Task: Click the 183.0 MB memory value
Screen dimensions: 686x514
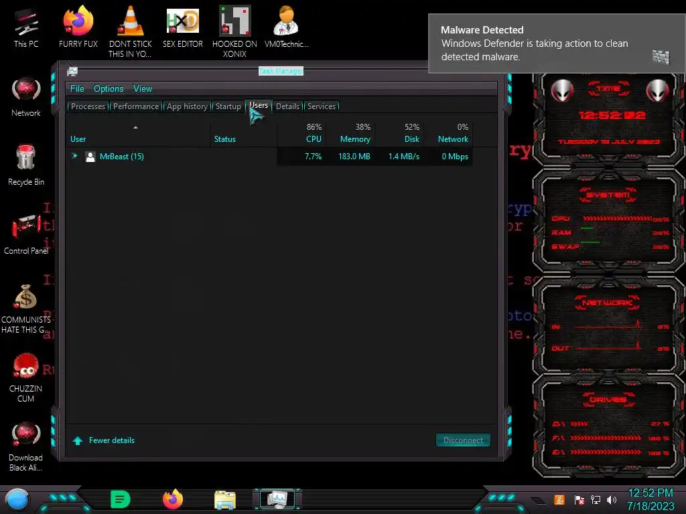Action: tap(354, 157)
